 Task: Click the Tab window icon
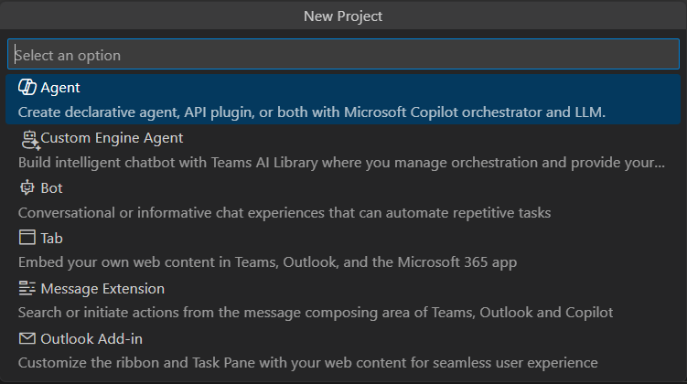27,238
